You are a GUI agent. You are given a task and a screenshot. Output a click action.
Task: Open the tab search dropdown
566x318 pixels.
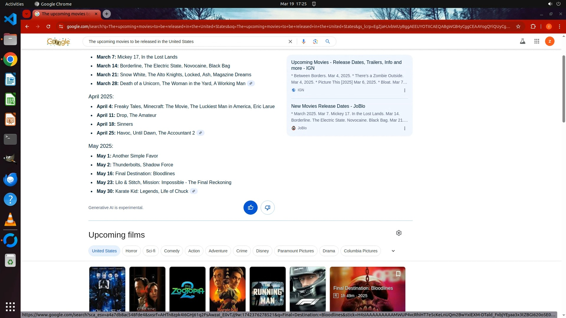(x=27, y=14)
